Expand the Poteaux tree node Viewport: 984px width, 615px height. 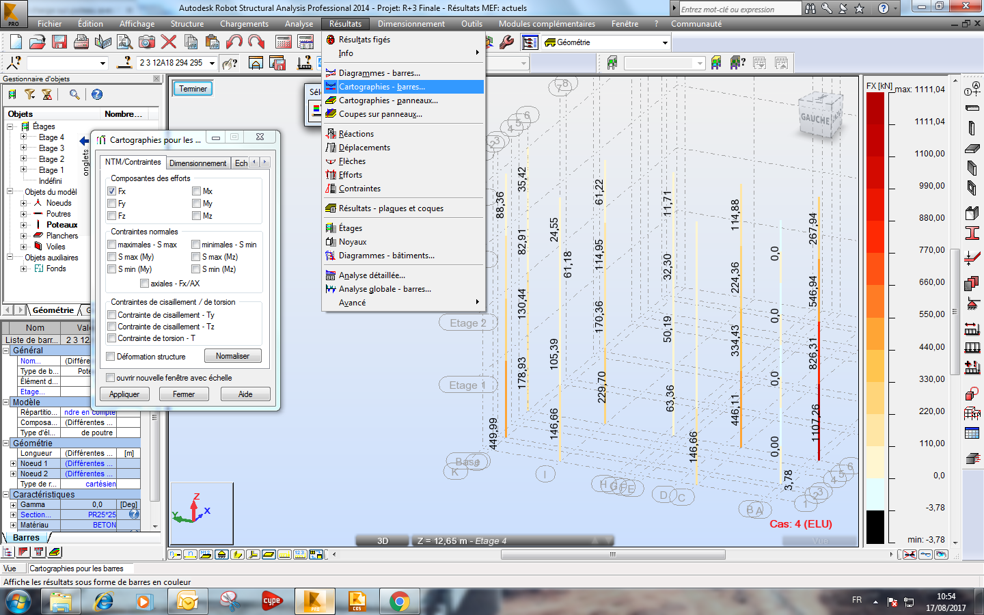pos(23,225)
